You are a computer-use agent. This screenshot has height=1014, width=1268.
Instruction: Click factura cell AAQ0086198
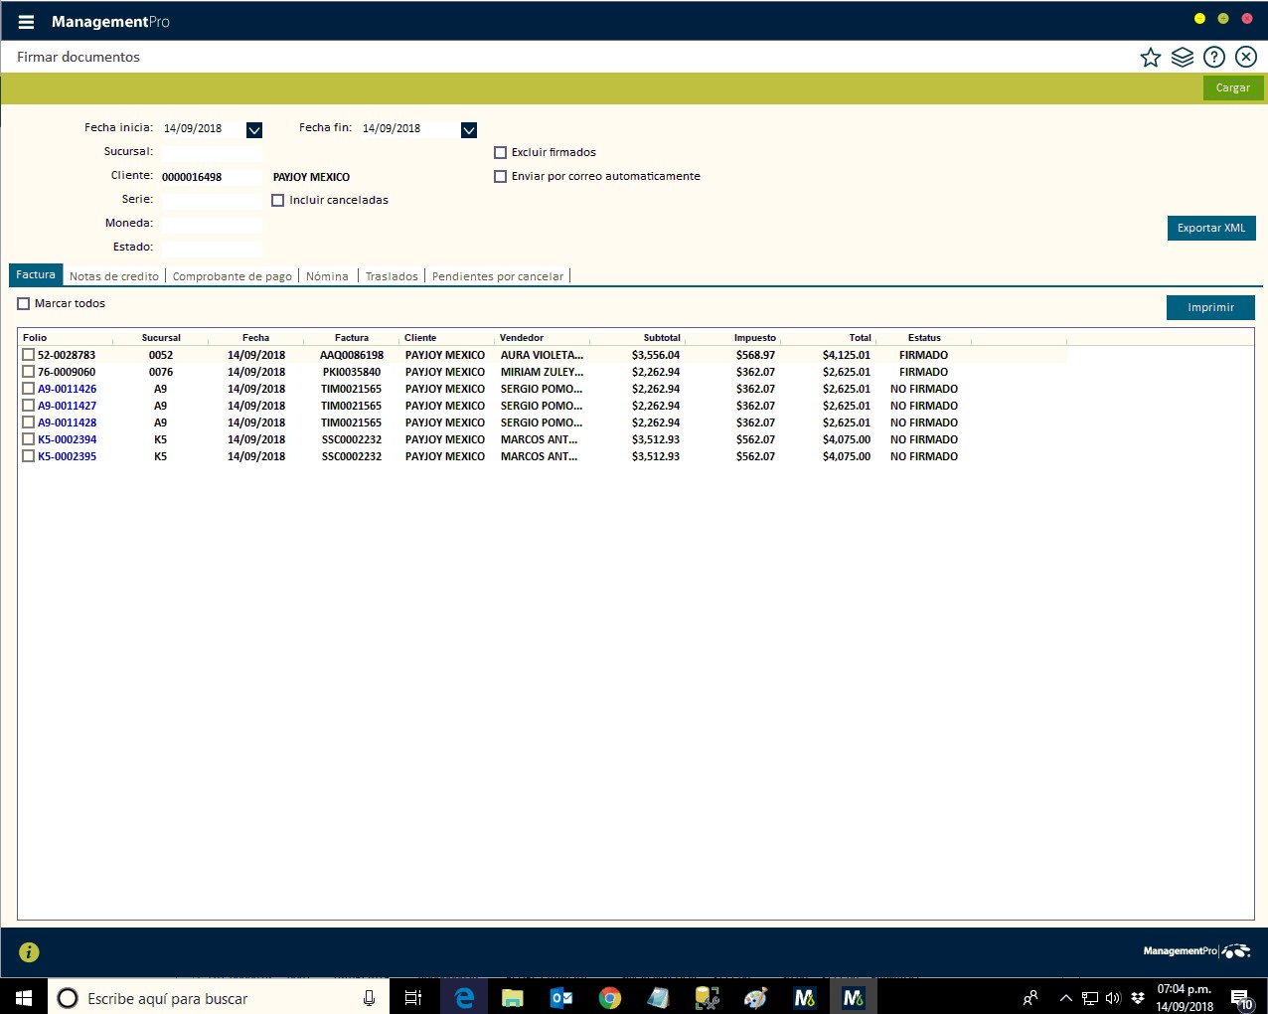pos(352,355)
